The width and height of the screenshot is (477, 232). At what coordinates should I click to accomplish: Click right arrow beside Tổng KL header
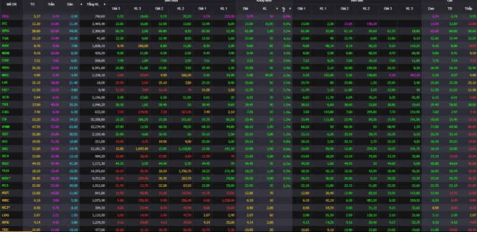click(105, 4)
